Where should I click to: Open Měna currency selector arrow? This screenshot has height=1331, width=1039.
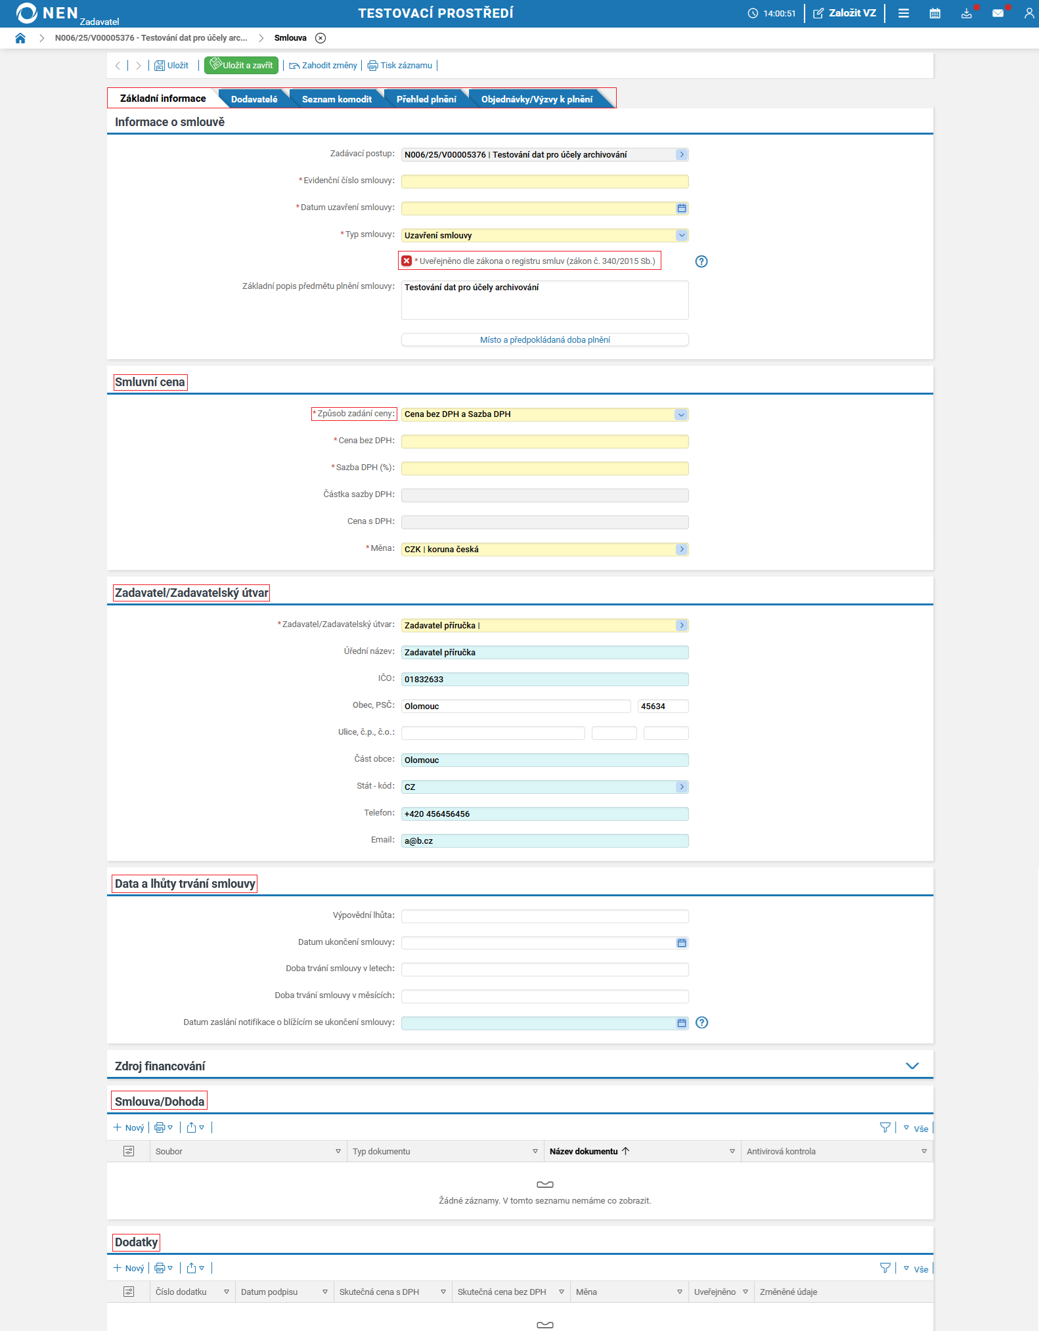[x=682, y=549]
